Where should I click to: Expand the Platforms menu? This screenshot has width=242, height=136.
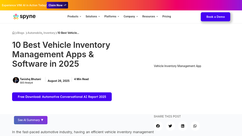tap(112, 17)
